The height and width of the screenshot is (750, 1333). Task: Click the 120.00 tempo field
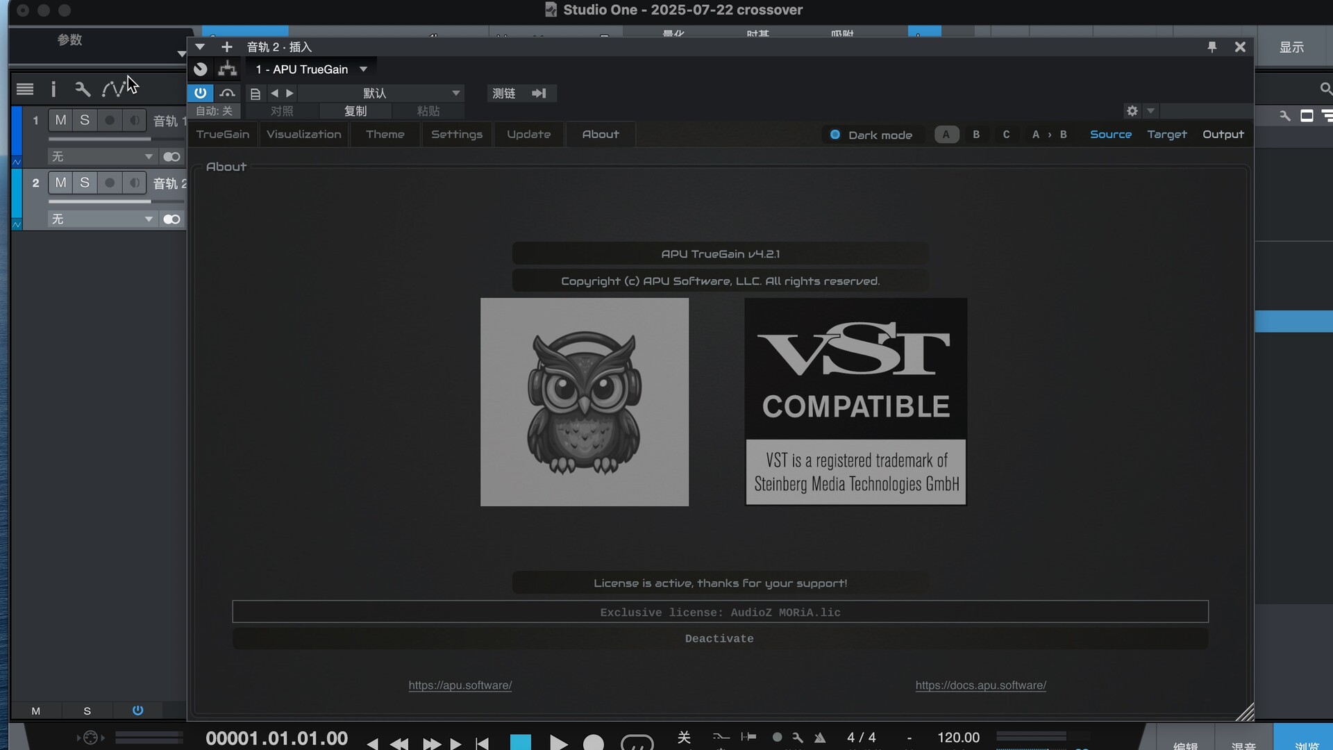958,737
